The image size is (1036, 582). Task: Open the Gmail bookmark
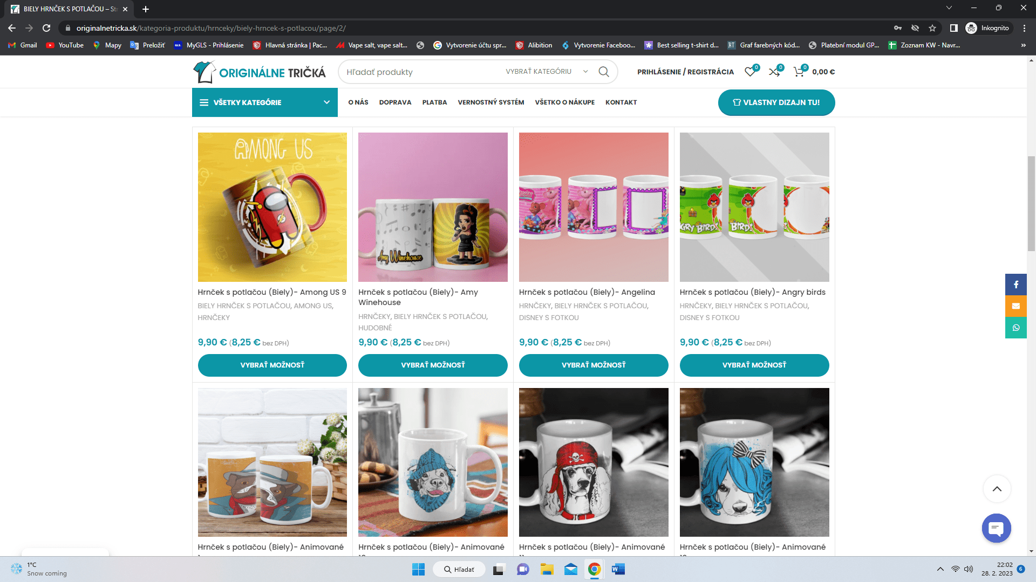(x=23, y=45)
